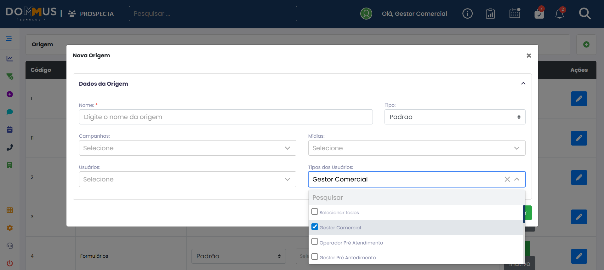Image resolution: width=604 pixels, height=270 pixels.
Task: Click the Nome input field
Action: (x=225, y=117)
